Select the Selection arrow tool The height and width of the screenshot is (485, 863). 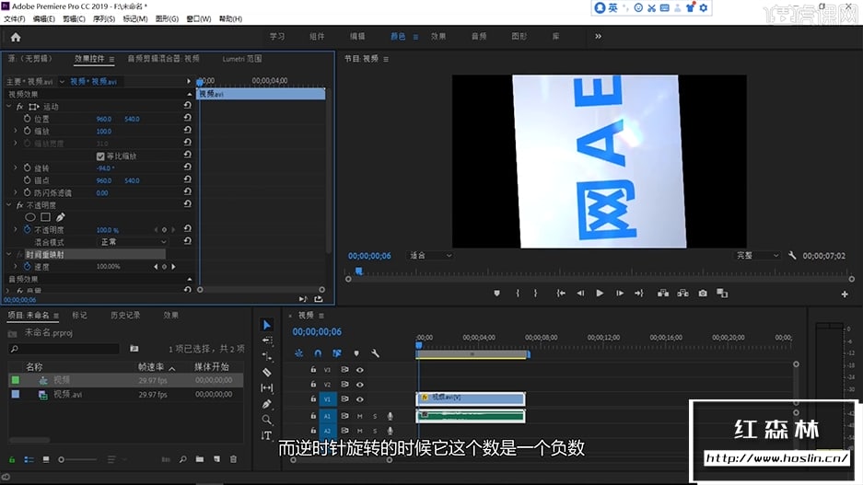pyautogui.click(x=267, y=325)
